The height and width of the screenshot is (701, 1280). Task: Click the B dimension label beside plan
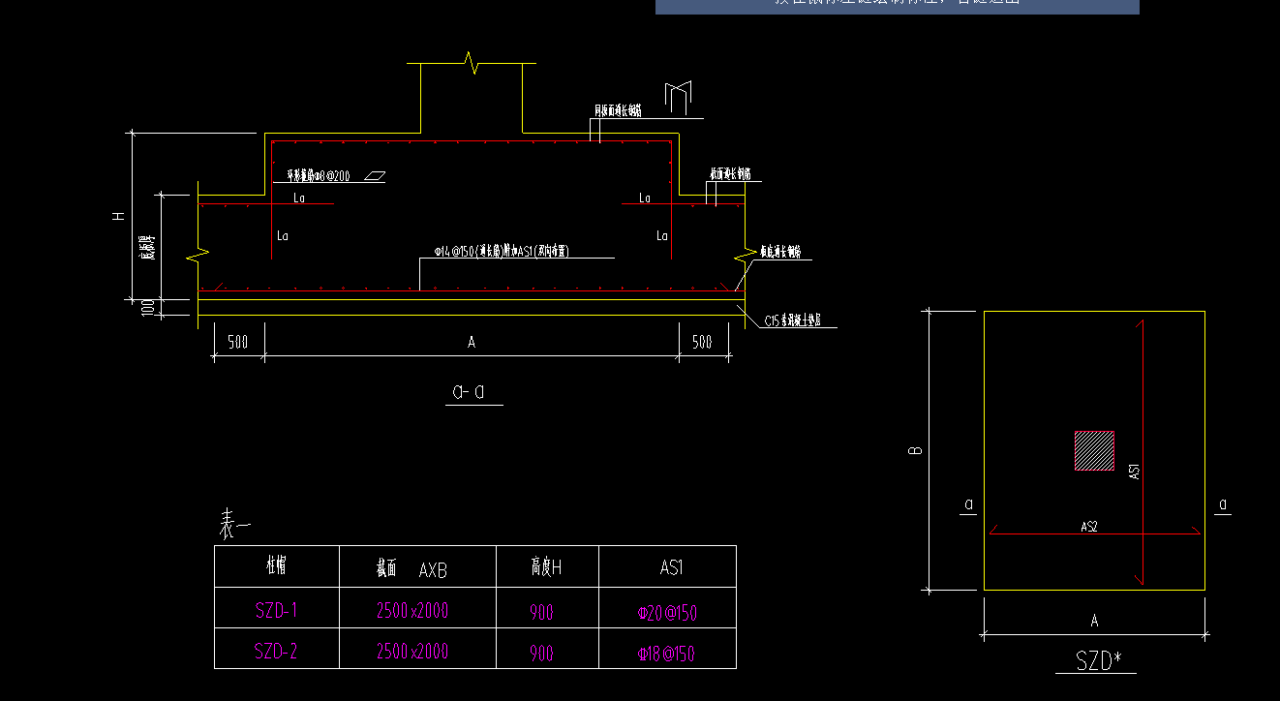(x=917, y=450)
